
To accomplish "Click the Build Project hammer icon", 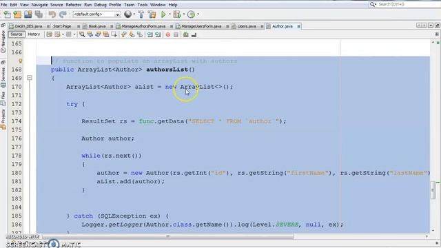I will pyautogui.click(x=141, y=14).
